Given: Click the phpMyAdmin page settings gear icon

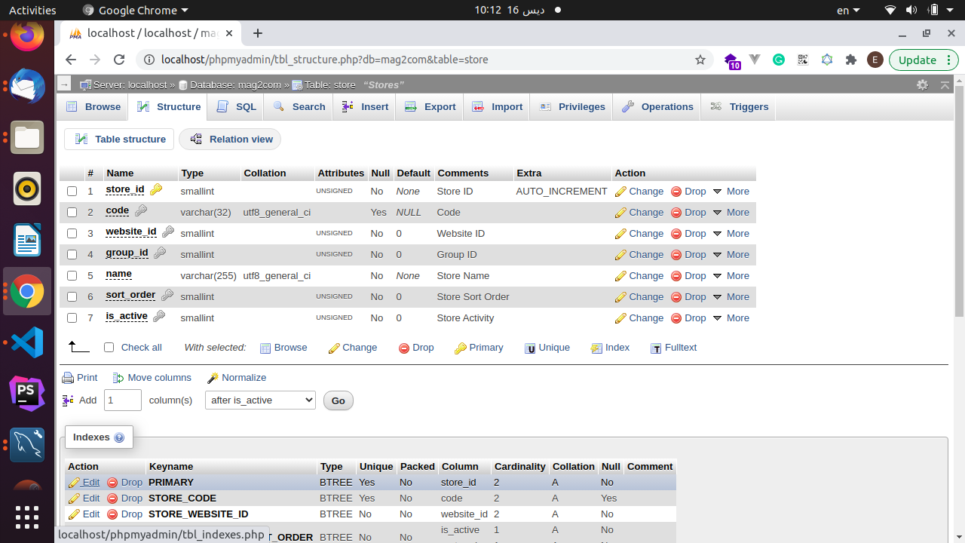Looking at the screenshot, I should tap(922, 85).
